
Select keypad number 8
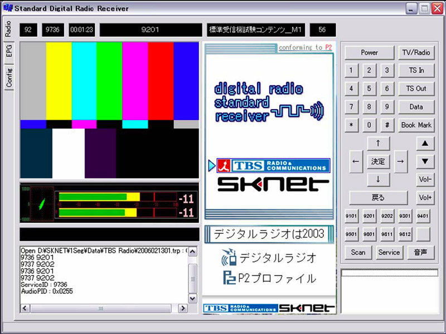tap(369, 107)
